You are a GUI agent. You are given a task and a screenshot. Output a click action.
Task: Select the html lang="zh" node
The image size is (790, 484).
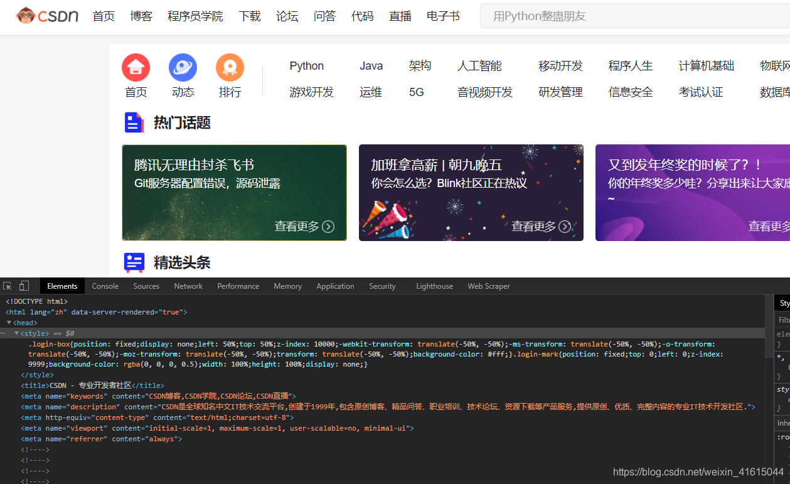click(x=96, y=312)
